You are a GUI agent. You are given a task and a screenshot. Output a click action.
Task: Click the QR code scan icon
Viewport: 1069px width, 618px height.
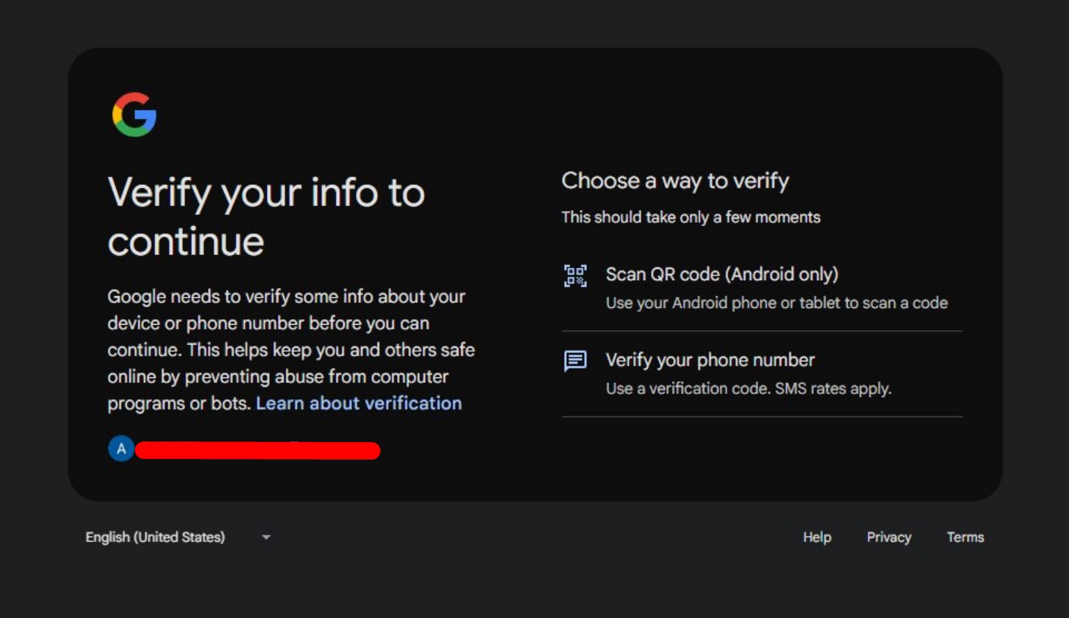pyautogui.click(x=575, y=276)
